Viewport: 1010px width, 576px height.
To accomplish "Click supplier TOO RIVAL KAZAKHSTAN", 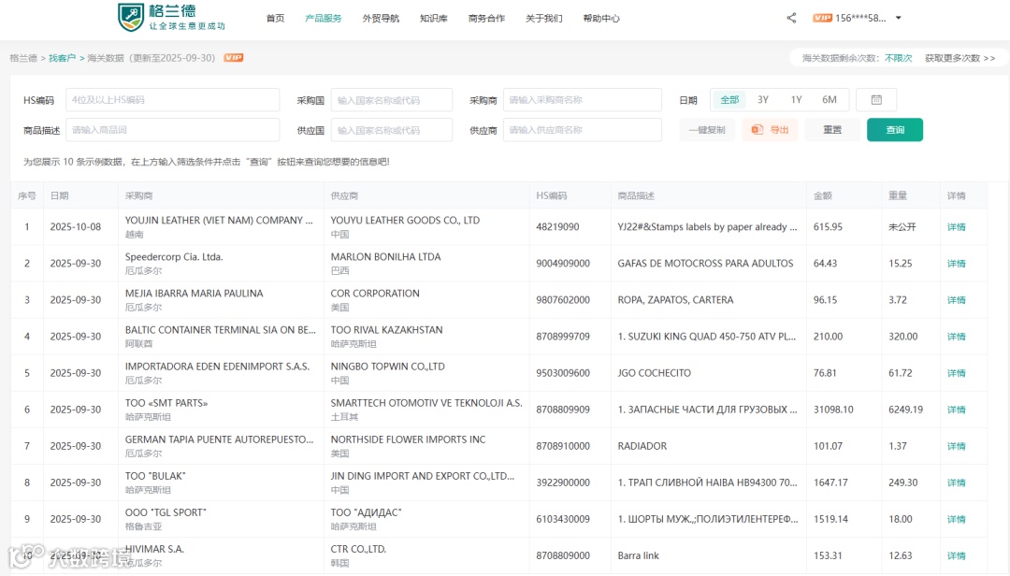I will pos(386,330).
